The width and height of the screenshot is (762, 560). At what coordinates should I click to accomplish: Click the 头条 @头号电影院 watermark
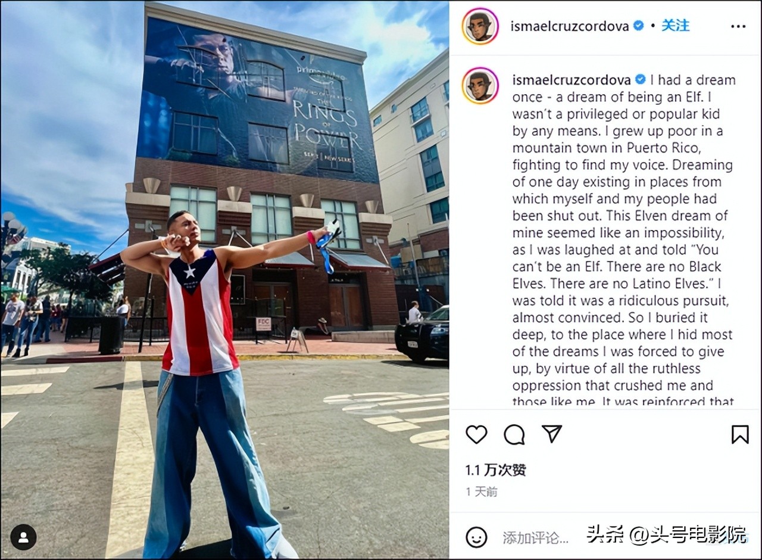666,534
